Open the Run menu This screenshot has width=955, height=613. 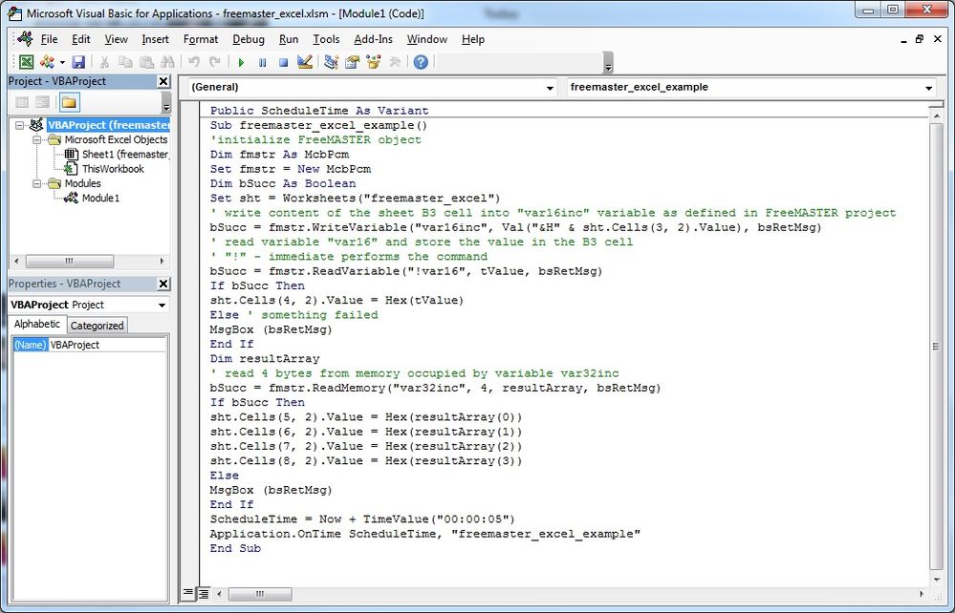[289, 39]
